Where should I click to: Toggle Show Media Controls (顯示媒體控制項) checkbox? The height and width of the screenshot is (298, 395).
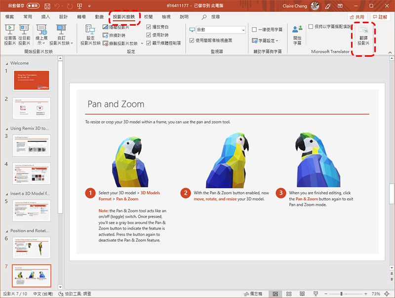tap(149, 43)
